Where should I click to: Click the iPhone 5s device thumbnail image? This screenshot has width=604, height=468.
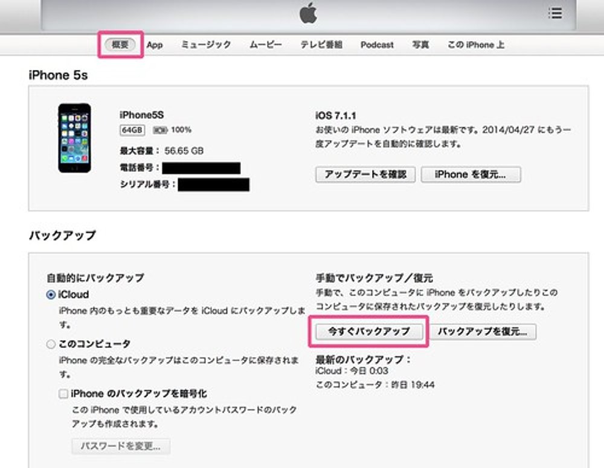tap(74, 138)
